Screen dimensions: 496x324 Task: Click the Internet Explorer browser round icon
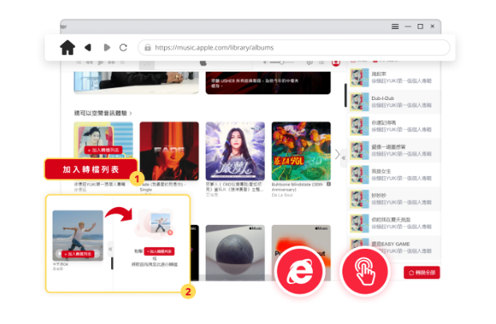(x=299, y=271)
